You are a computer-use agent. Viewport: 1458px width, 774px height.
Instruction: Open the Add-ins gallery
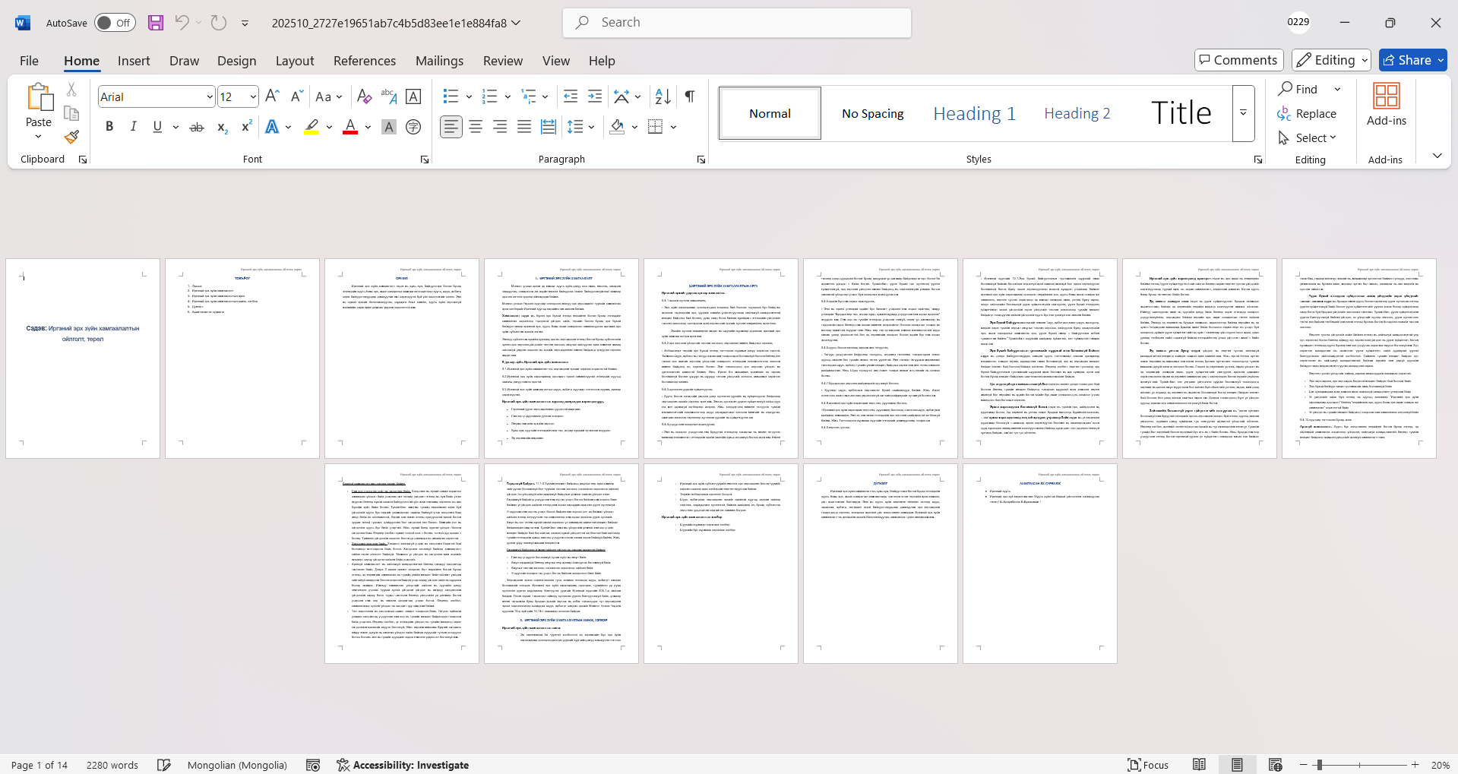(1386, 105)
